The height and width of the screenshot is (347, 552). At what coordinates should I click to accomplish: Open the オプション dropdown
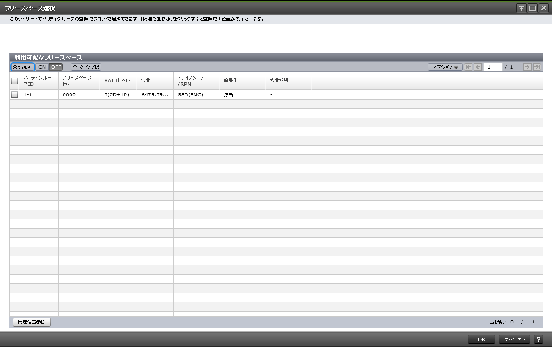445,67
